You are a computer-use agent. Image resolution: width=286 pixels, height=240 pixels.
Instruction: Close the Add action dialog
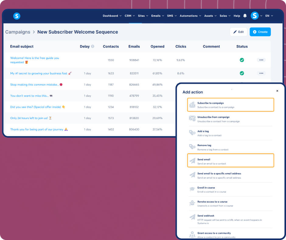click(x=277, y=91)
